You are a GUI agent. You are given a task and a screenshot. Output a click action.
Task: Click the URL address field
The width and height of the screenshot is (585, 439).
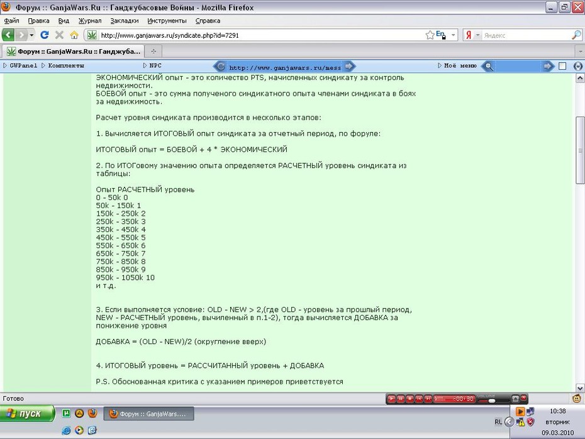[261, 35]
